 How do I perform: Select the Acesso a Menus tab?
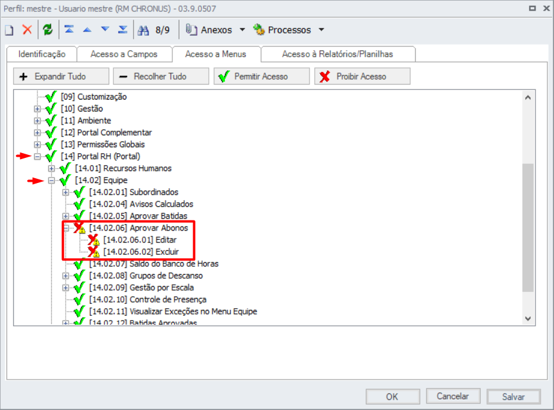coord(215,54)
